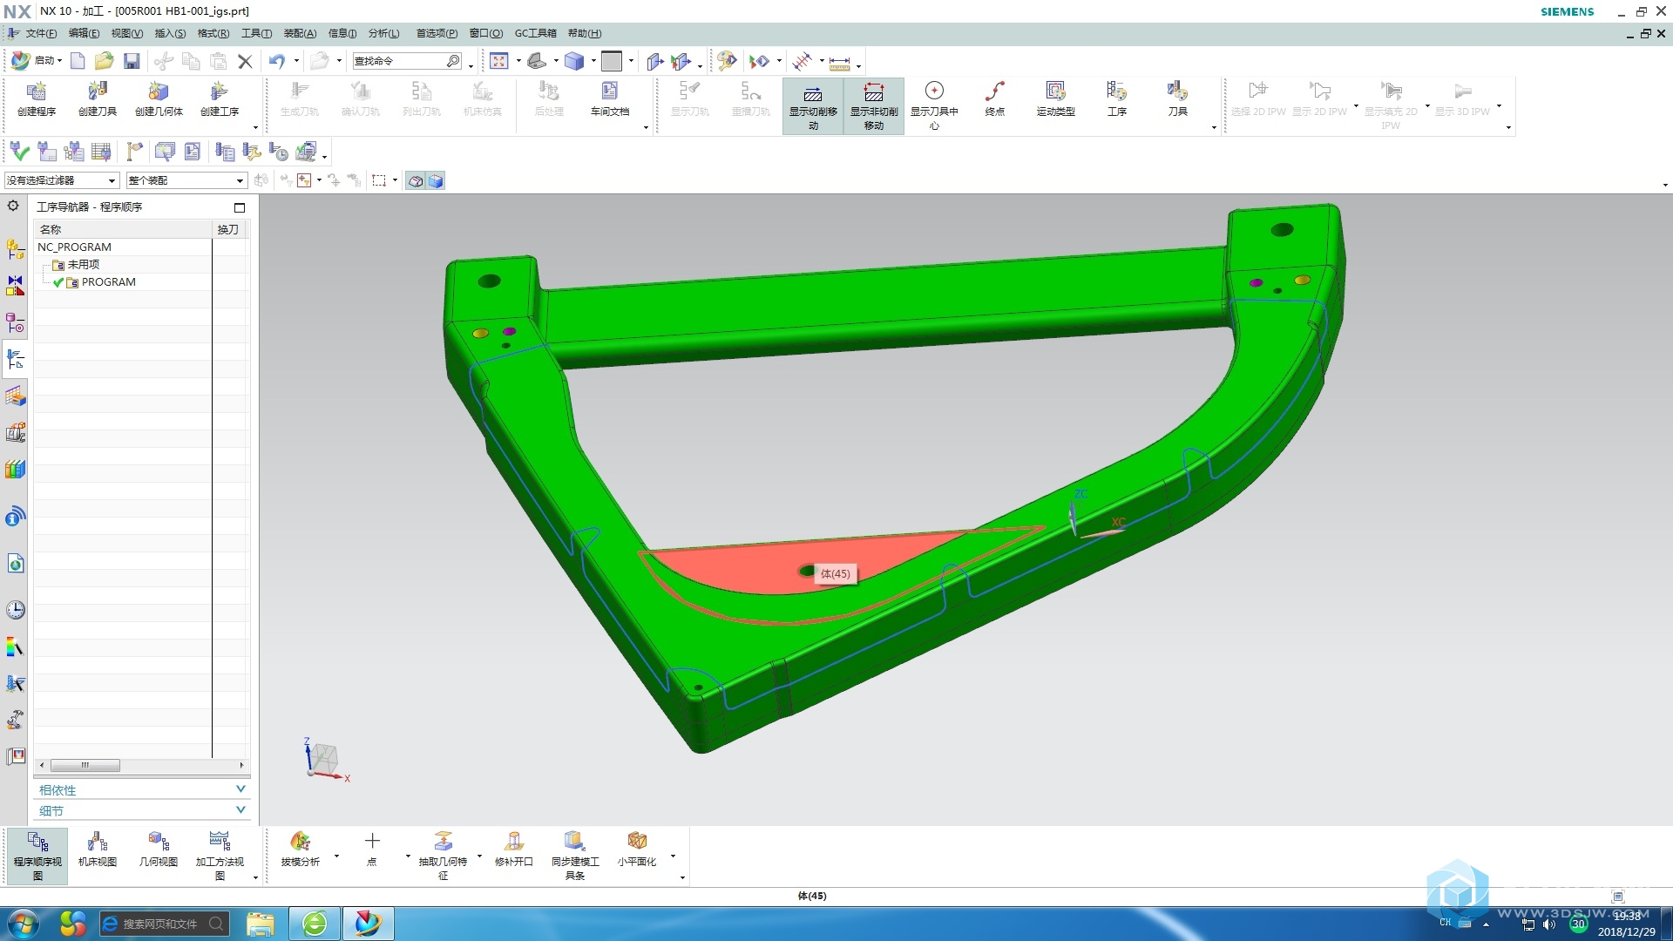Click the Save disk icon
This screenshot has width=1673, height=941.
[x=132, y=61]
